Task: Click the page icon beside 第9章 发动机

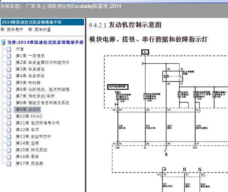Action: (x=9, y=109)
